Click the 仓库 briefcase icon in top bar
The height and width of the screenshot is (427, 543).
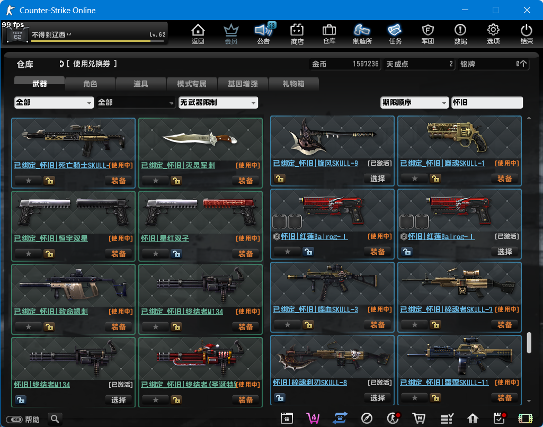coord(329,34)
